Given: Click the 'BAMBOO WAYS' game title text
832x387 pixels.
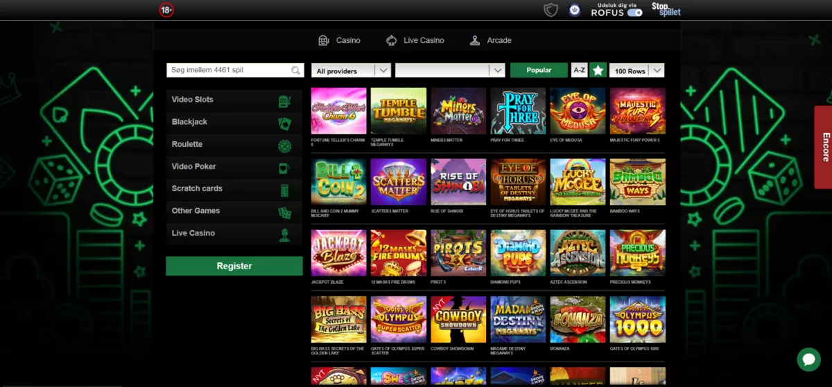Looking at the screenshot, I should point(625,210).
